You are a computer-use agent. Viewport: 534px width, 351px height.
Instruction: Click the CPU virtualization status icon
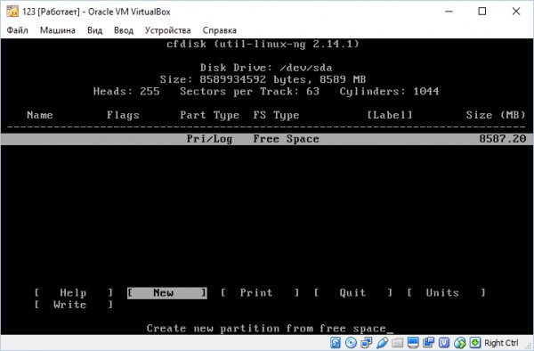click(x=444, y=342)
